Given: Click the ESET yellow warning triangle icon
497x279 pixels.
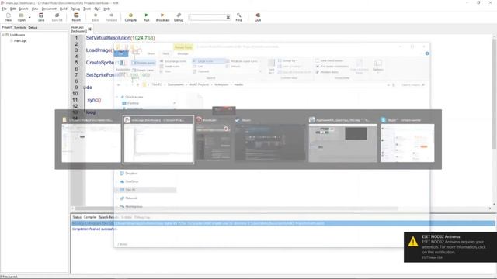Looking at the screenshot, I should tap(413, 242).
